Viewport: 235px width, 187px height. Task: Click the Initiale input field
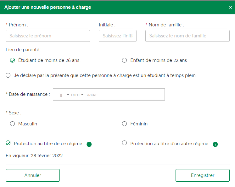point(118,36)
